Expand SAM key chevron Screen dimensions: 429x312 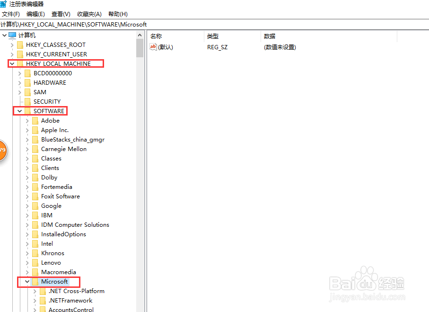point(20,92)
